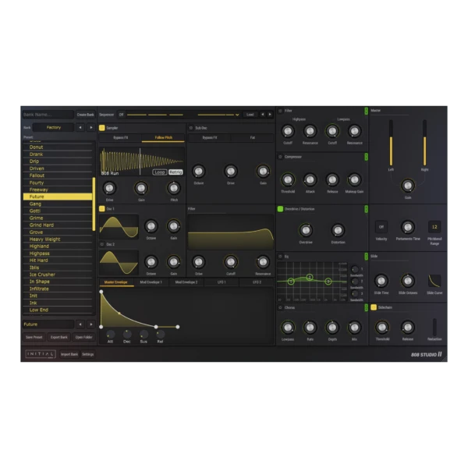Click the Chorus Depth knob
This screenshot has width=468, height=468.
click(332, 328)
